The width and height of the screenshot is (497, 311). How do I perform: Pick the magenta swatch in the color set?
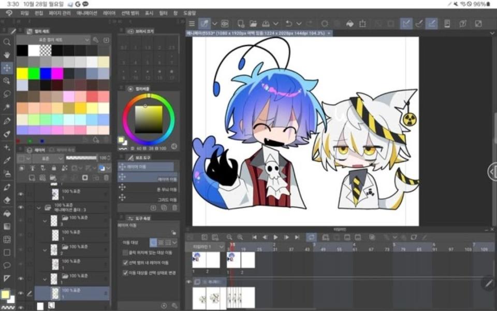coord(57,74)
